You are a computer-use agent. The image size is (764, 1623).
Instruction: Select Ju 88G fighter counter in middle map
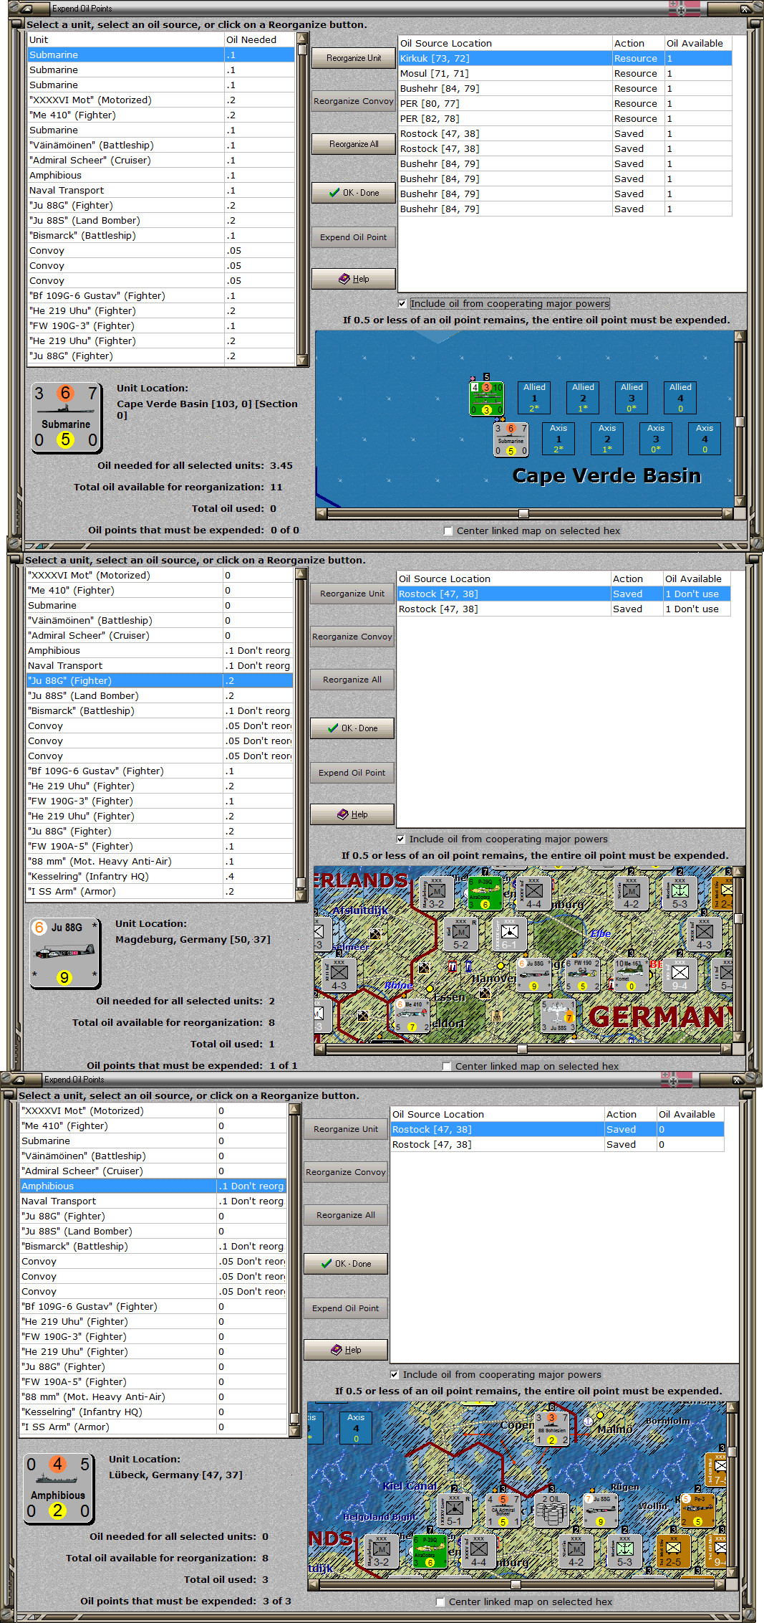pyautogui.click(x=534, y=975)
